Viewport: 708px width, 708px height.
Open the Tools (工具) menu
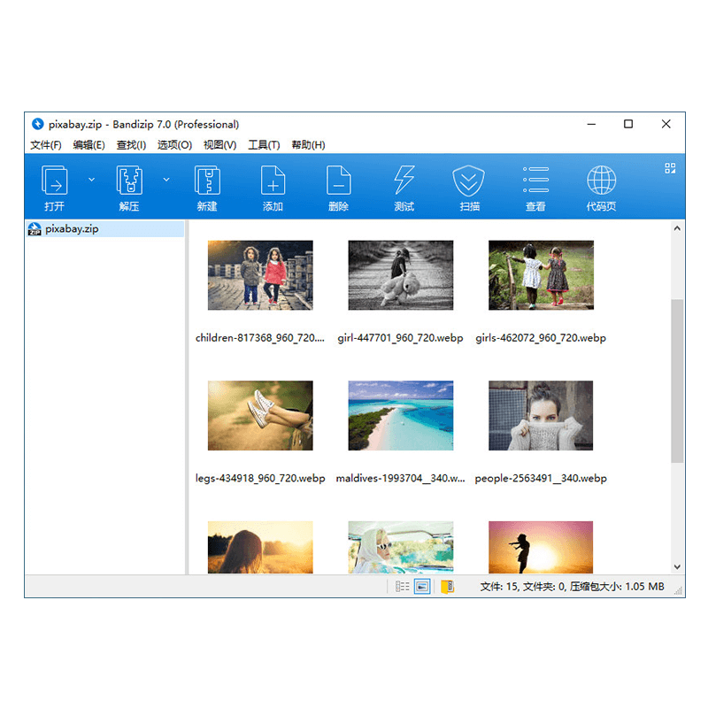(264, 145)
